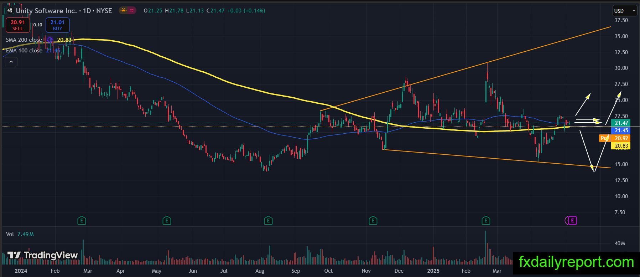This screenshot has width=640, height=277.
Task: Open symbol search via Unity Software Inc. title
Action: pos(46,11)
